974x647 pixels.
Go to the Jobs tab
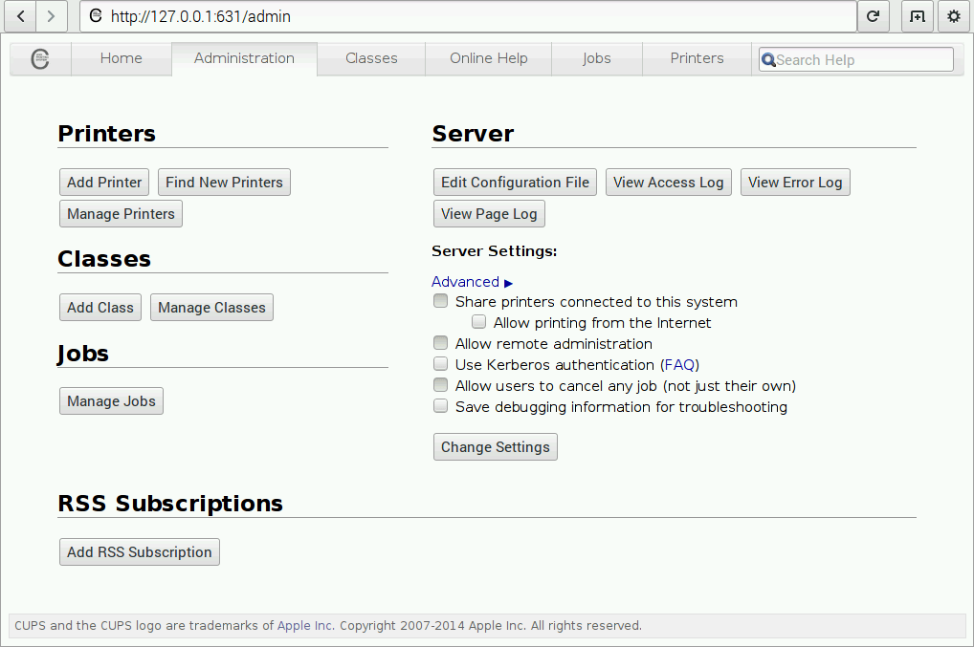click(x=597, y=58)
